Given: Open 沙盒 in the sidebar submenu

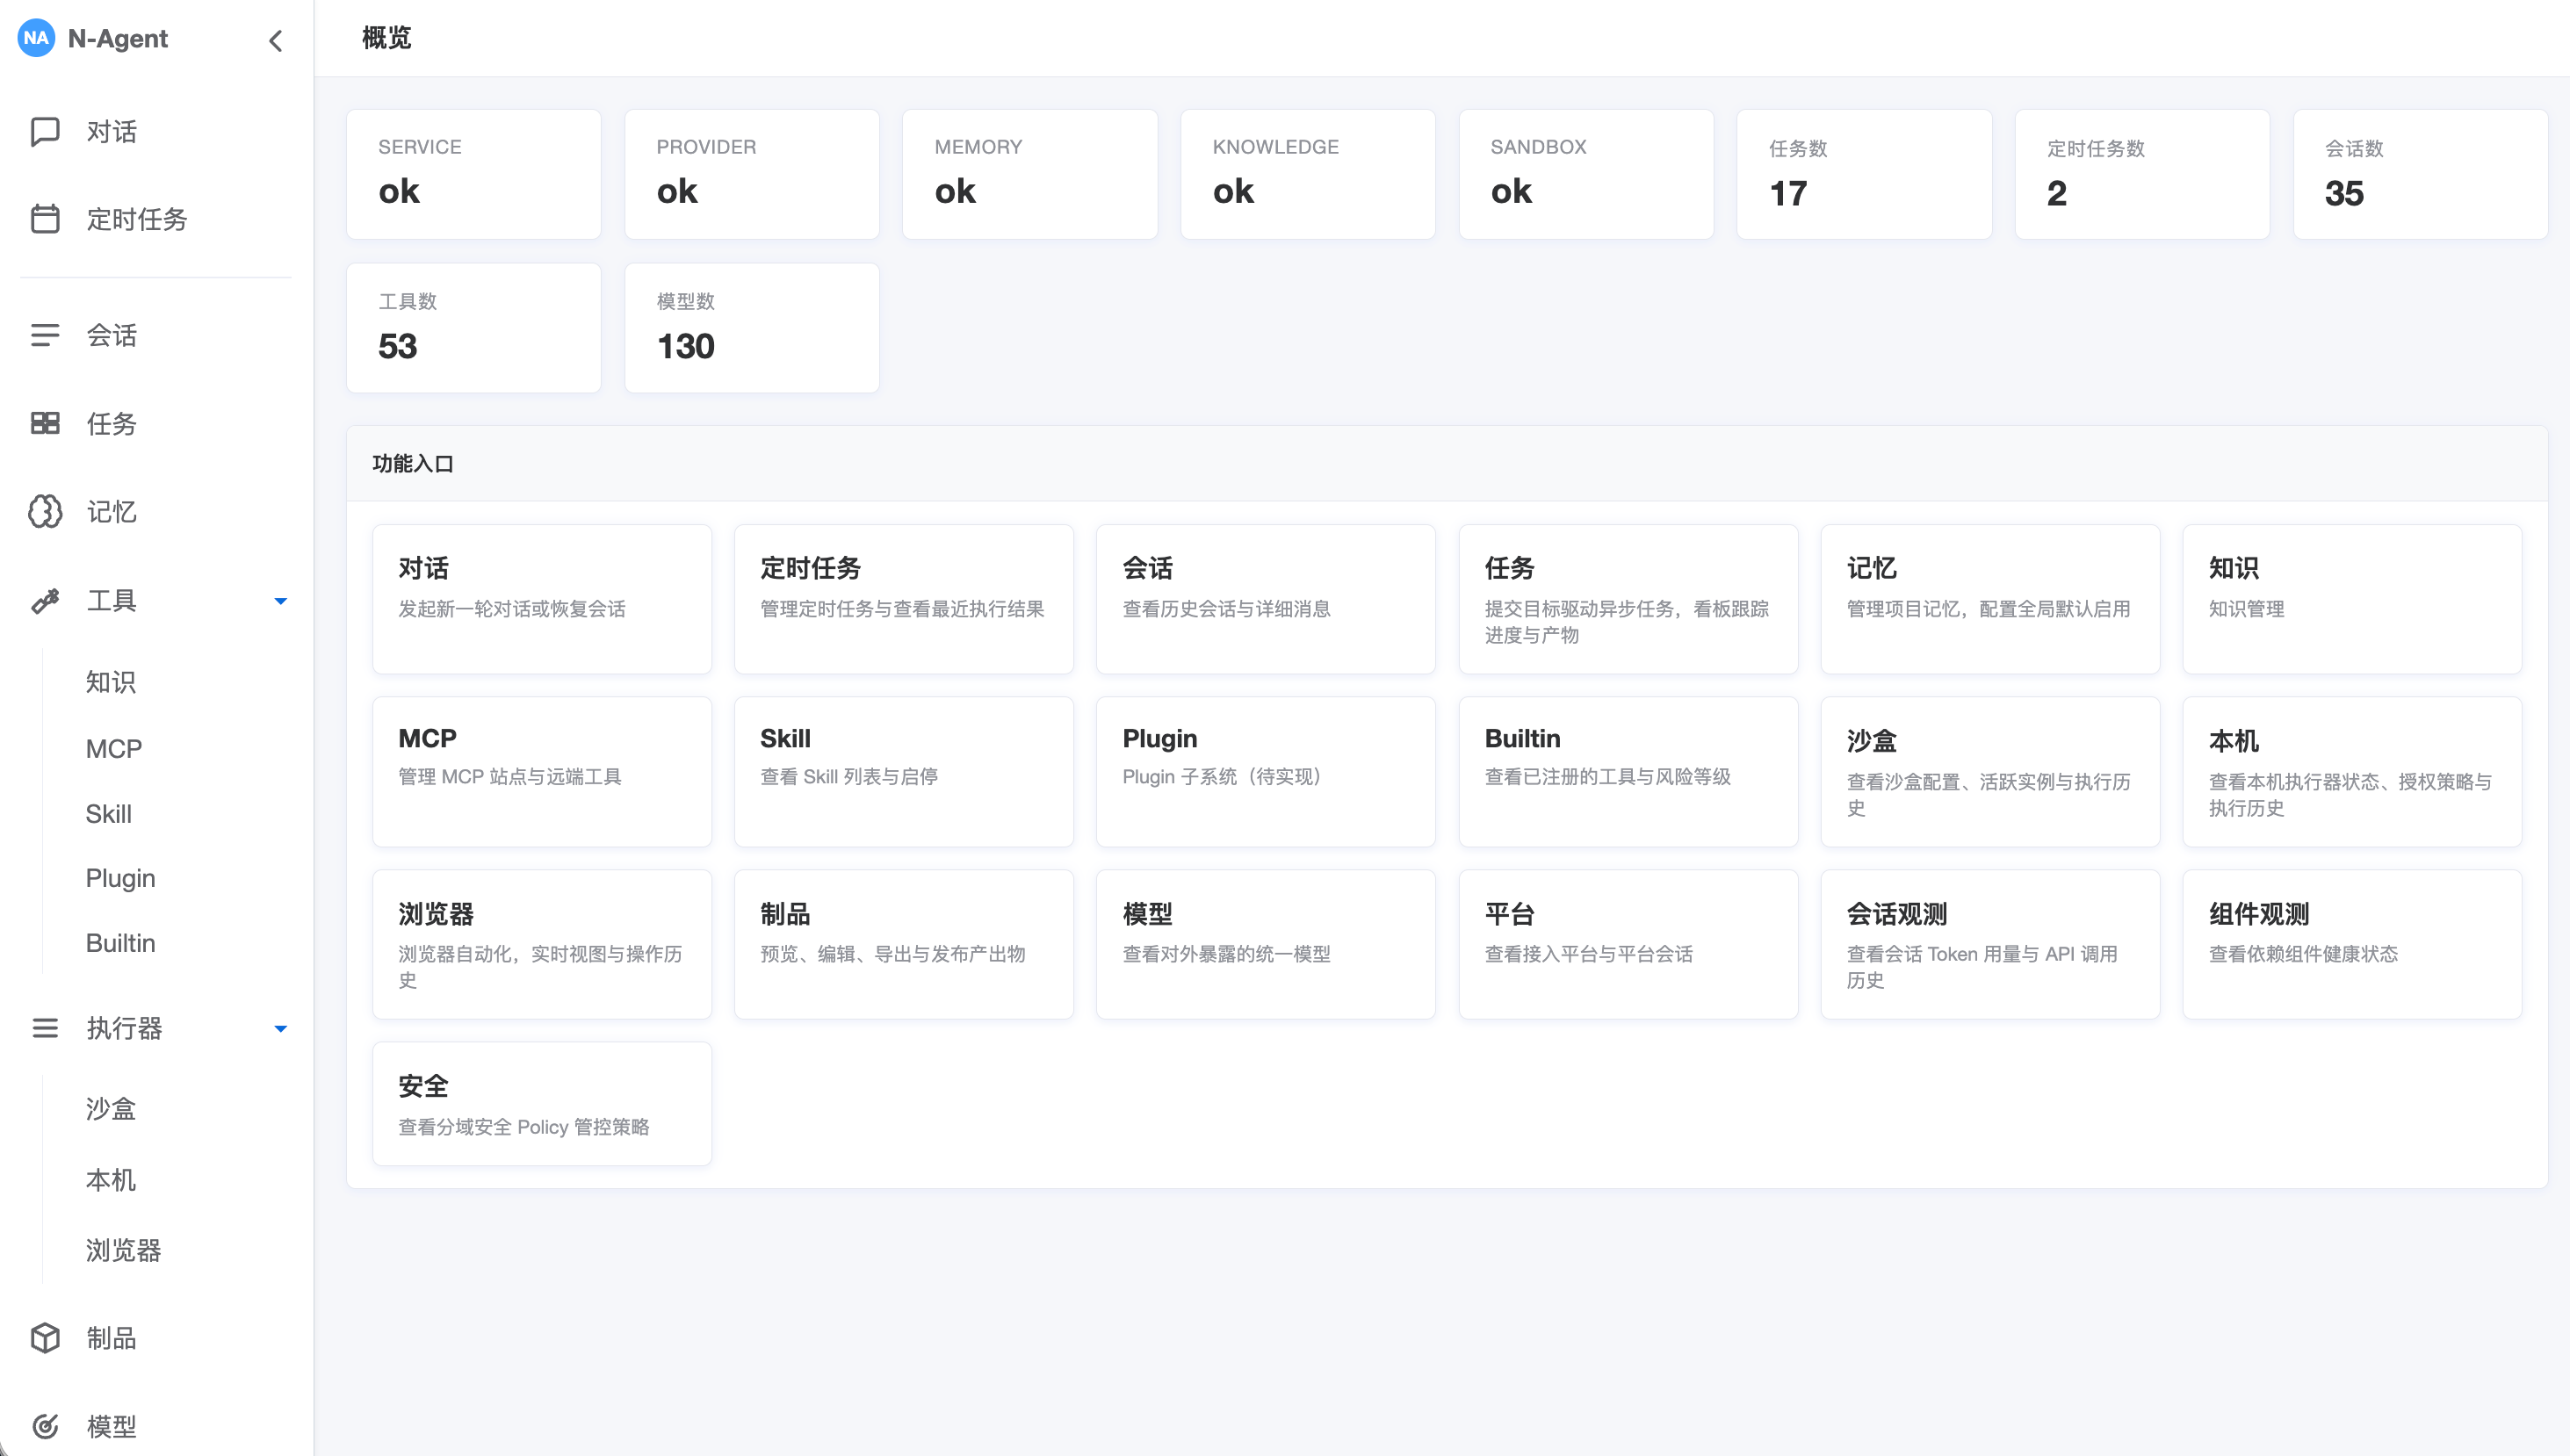Looking at the screenshot, I should (x=111, y=1109).
